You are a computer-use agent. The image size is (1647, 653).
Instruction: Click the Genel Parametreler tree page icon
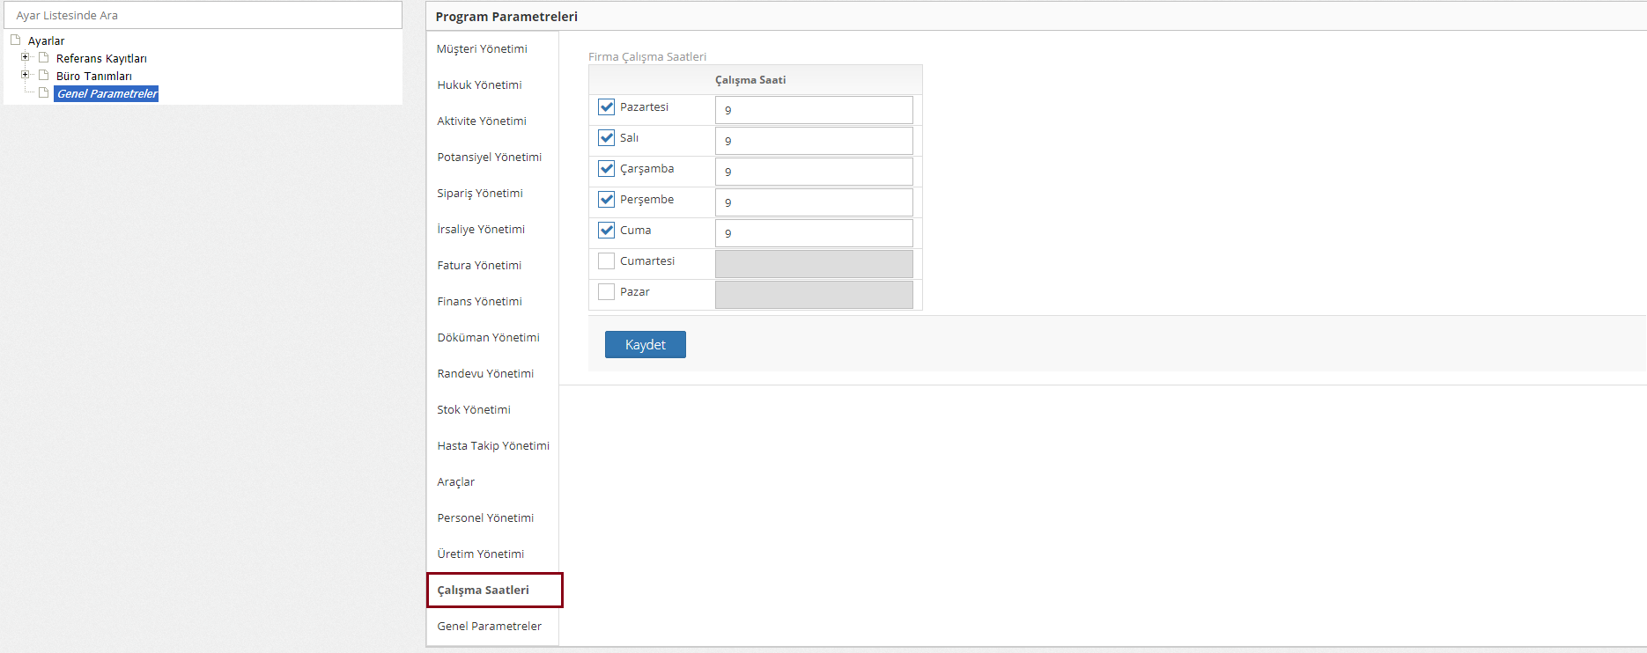click(43, 92)
